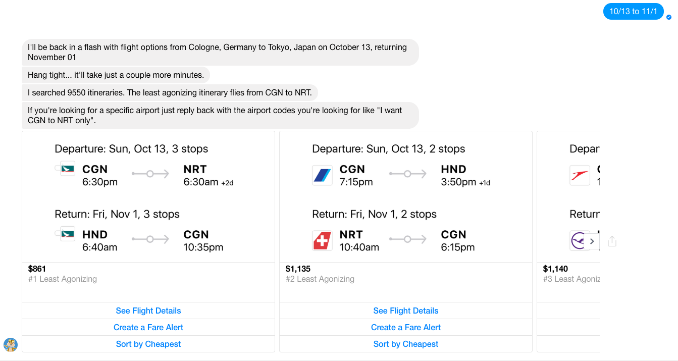
Task: Click the red airline logo on the third card
Action: pos(580,175)
